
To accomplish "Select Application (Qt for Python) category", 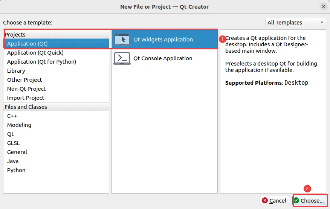I will point(56,62).
